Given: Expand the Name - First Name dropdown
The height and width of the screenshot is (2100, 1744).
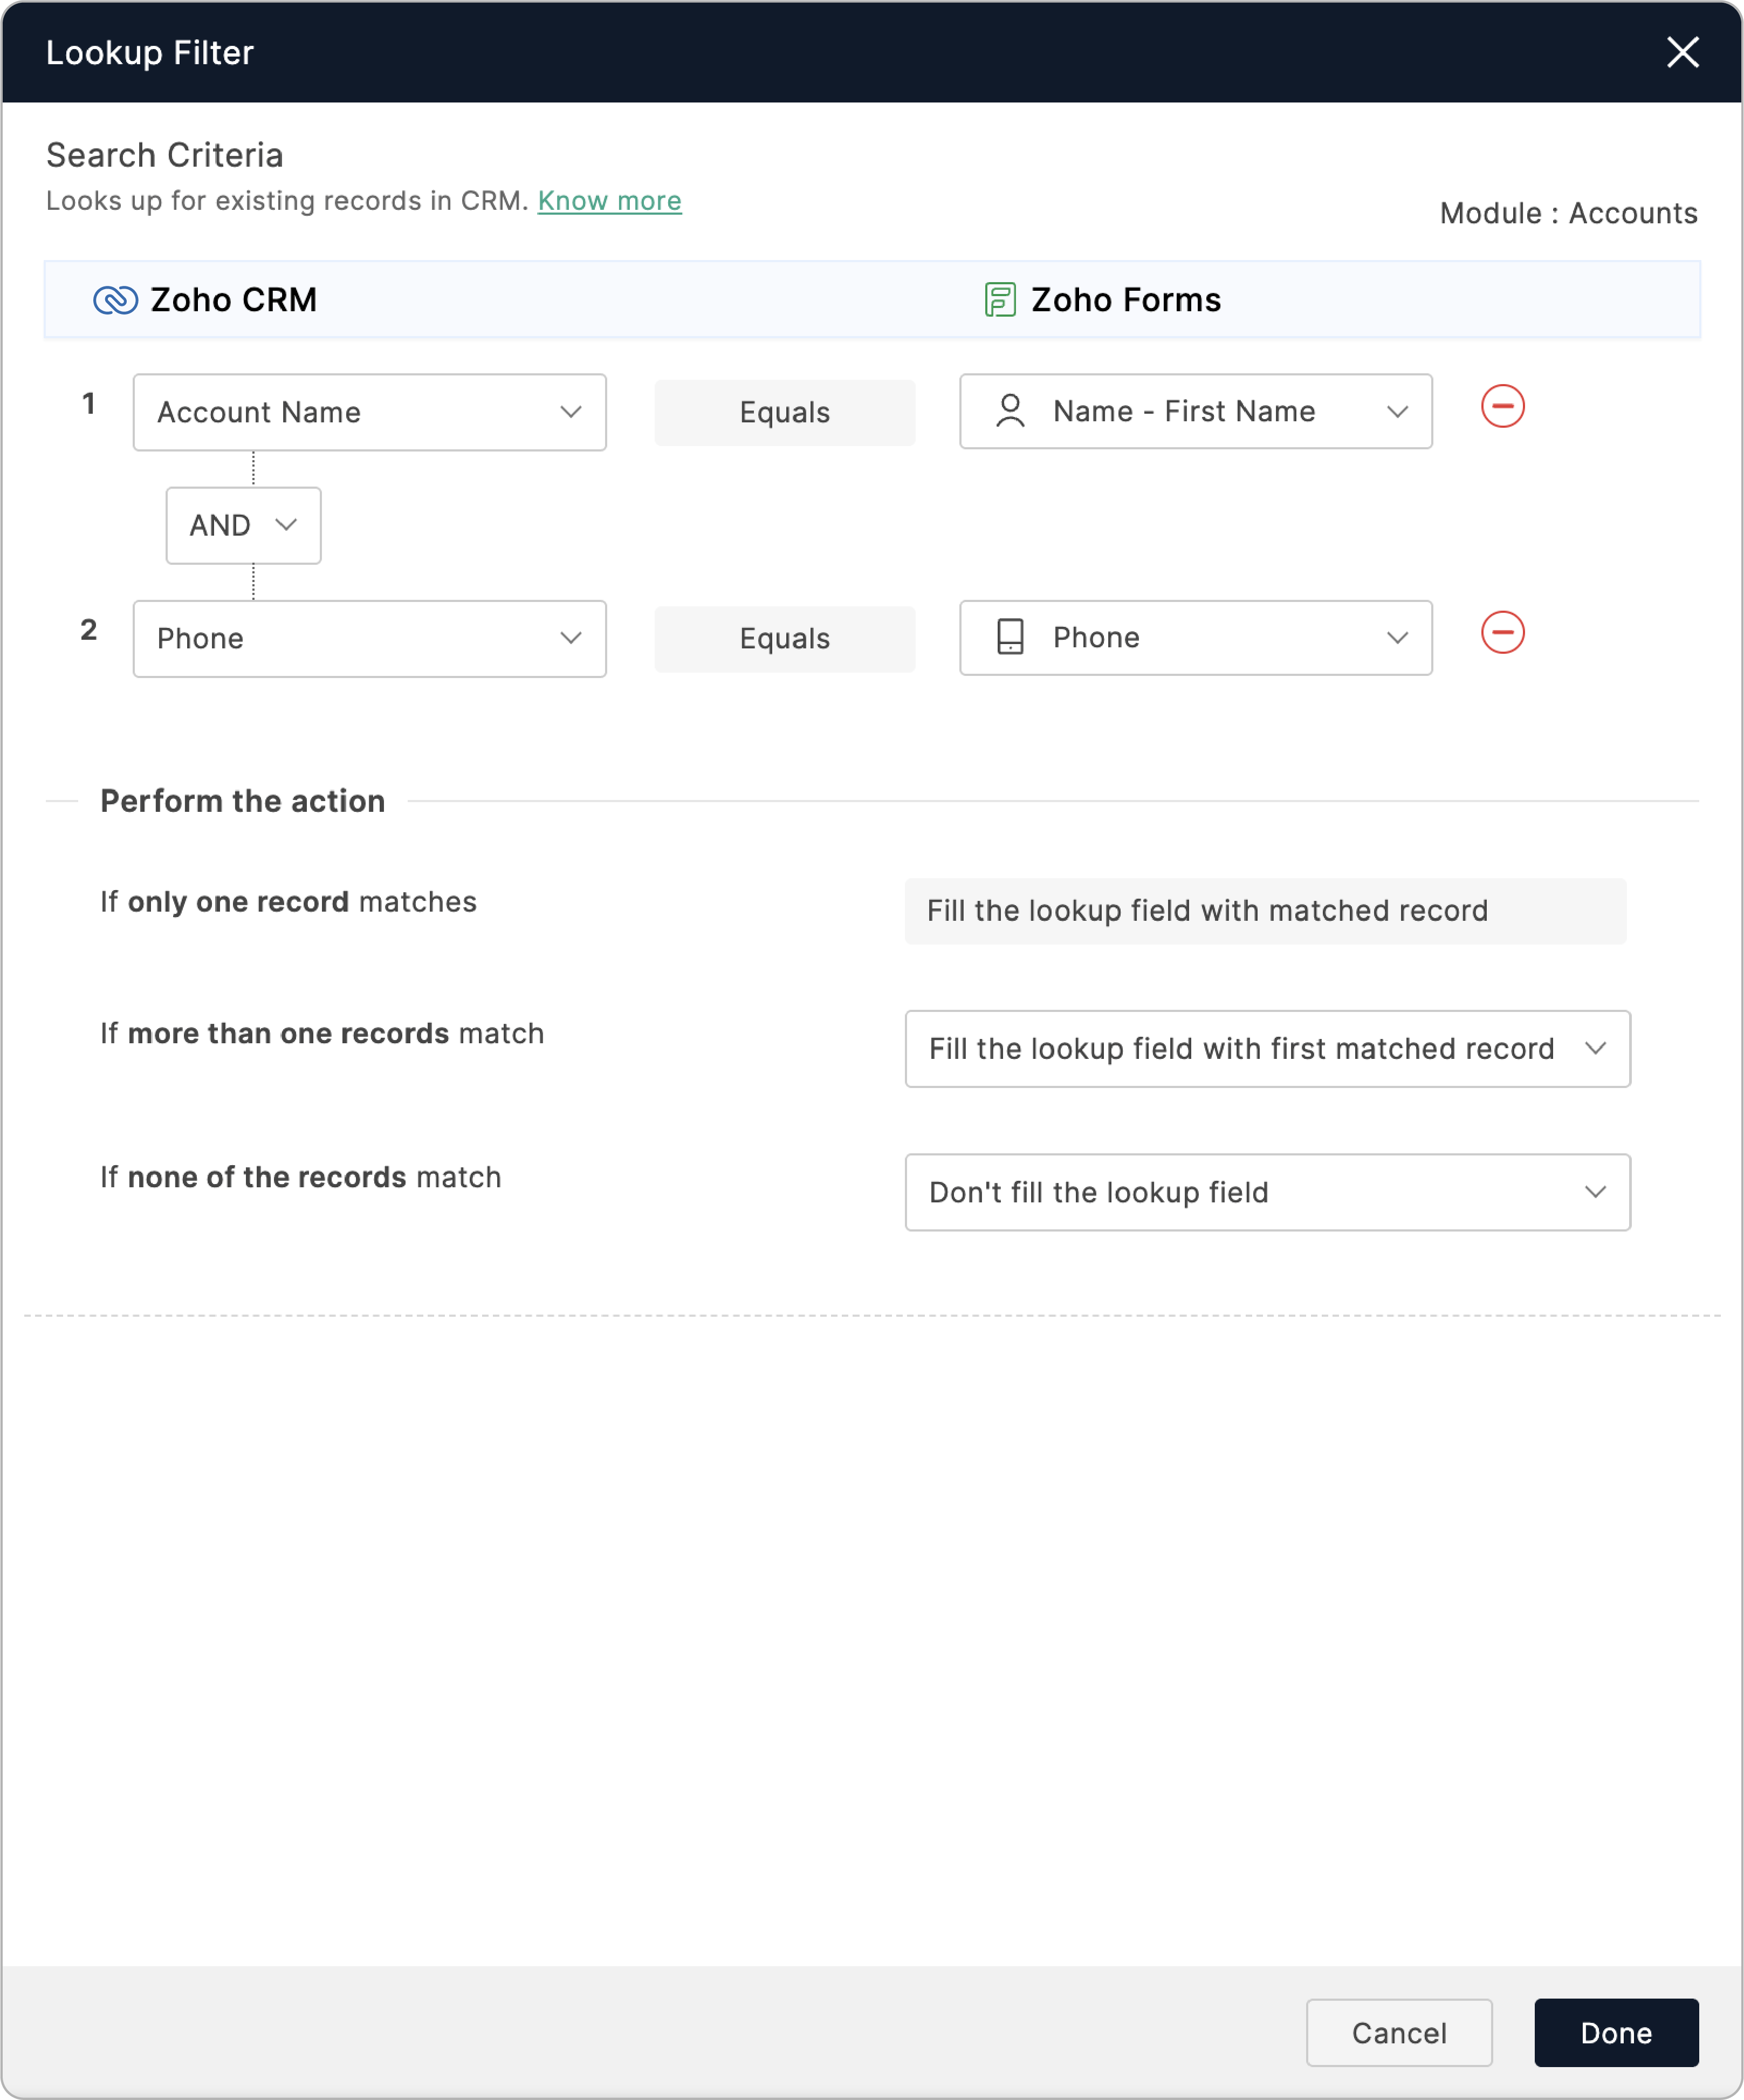Looking at the screenshot, I should tap(1196, 411).
